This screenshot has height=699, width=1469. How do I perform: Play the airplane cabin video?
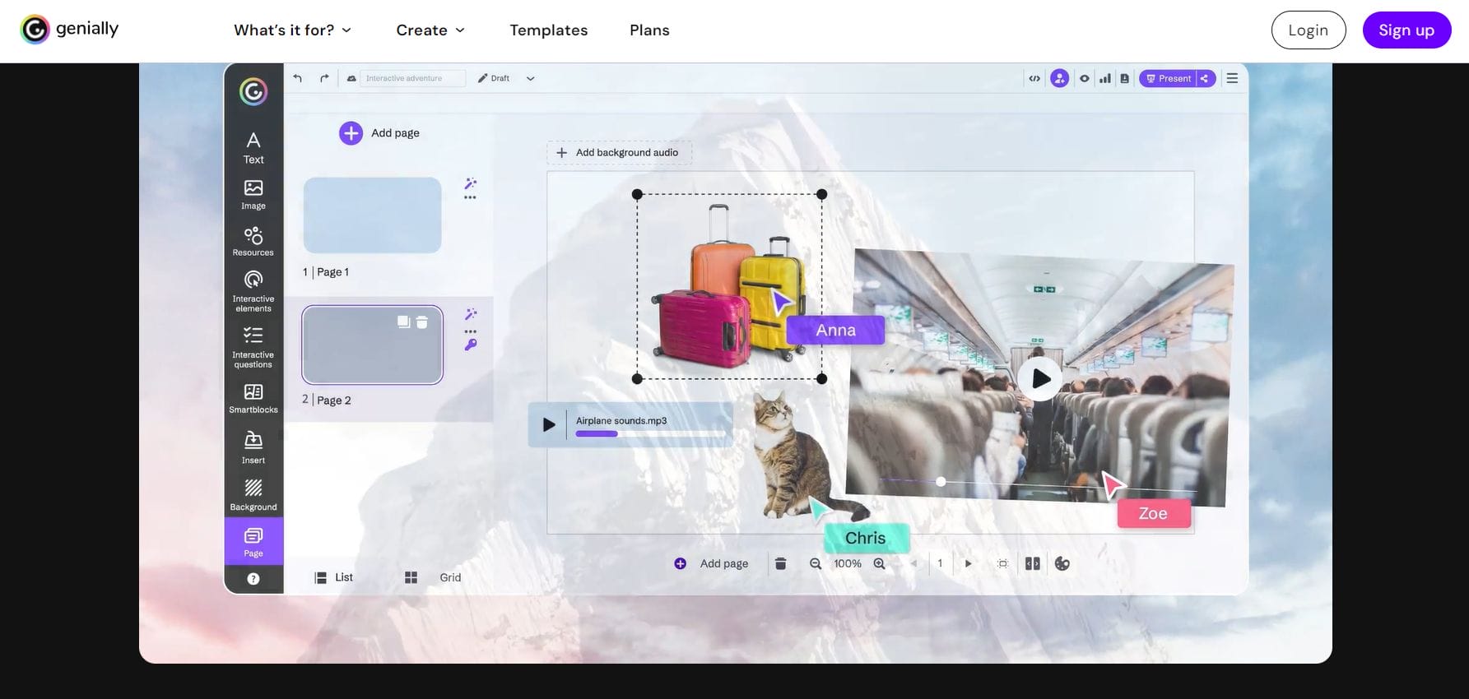click(1040, 378)
